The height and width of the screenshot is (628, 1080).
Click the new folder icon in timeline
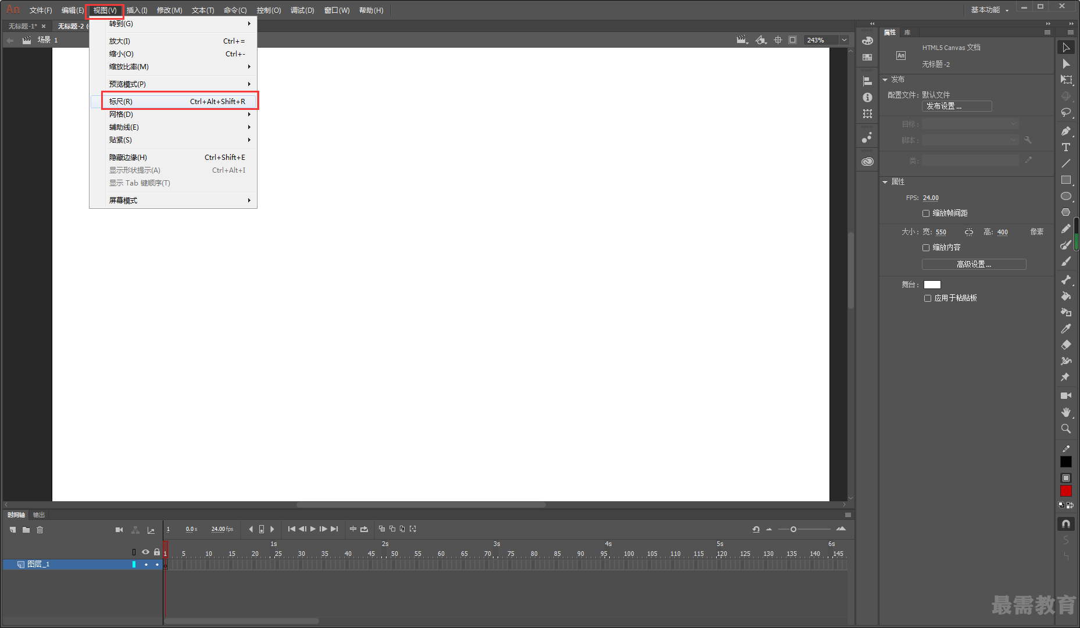click(x=26, y=530)
